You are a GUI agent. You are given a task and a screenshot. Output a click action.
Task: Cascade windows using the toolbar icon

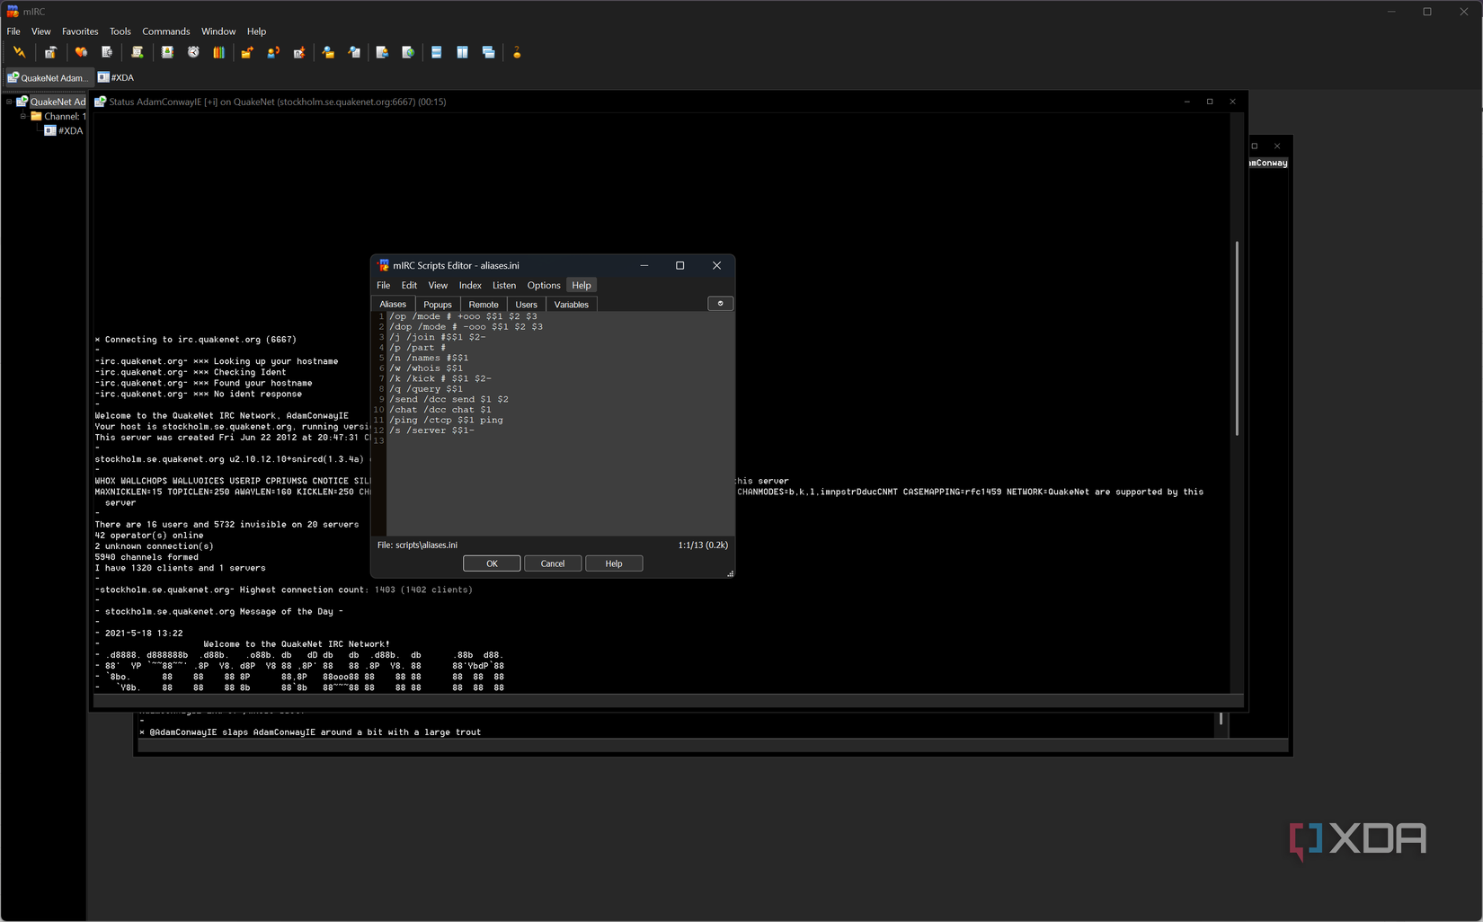[x=489, y=52]
